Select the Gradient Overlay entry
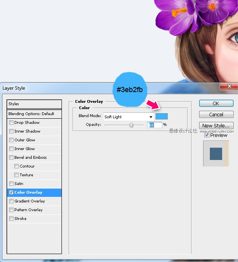Screen dimensions: 238x262 tap(29, 201)
